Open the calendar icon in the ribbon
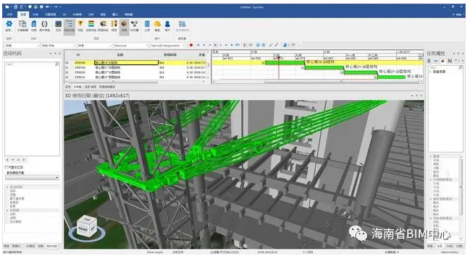 58,24
